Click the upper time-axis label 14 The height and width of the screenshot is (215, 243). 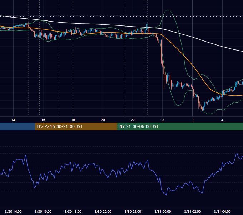13,120
